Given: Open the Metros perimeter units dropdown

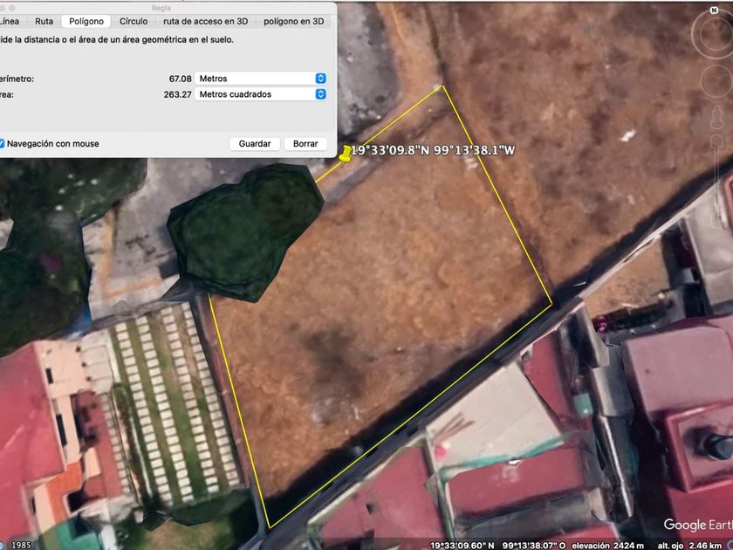Looking at the screenshot, I should coord(262,79).
